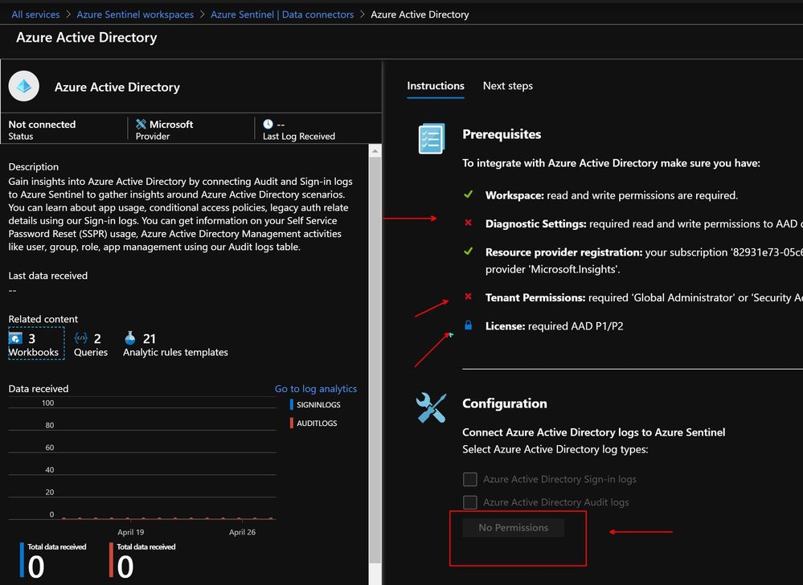This screenshot has height=585, width=803.
Task: Click the Not connected status text
Action: [x=42, y=124]
